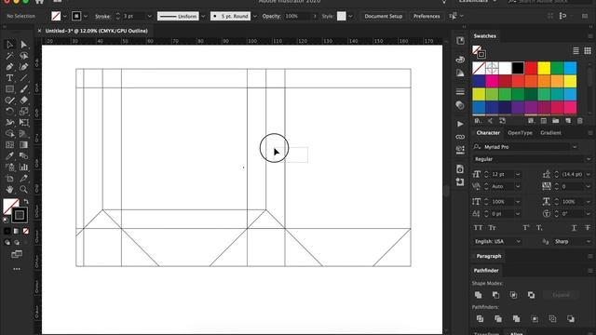Select the Pen tool
Viewport: 596px width, 335px height.
(x=10, y=67)
